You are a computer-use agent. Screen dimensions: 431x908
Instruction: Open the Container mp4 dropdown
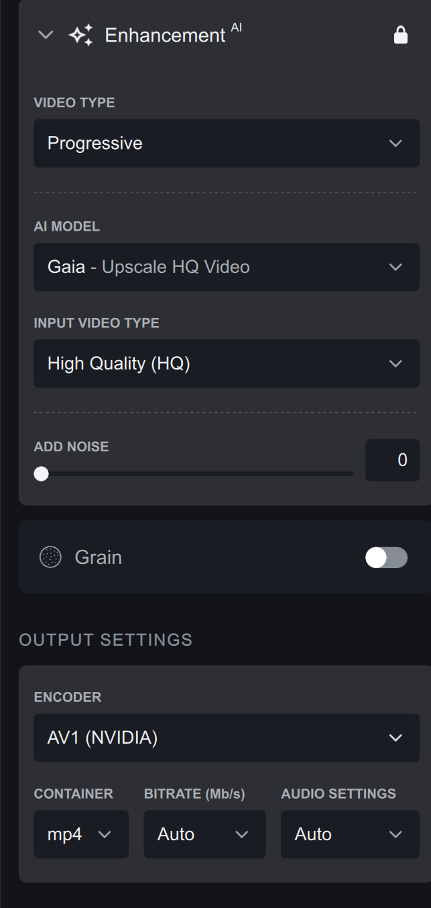point(80,834)
